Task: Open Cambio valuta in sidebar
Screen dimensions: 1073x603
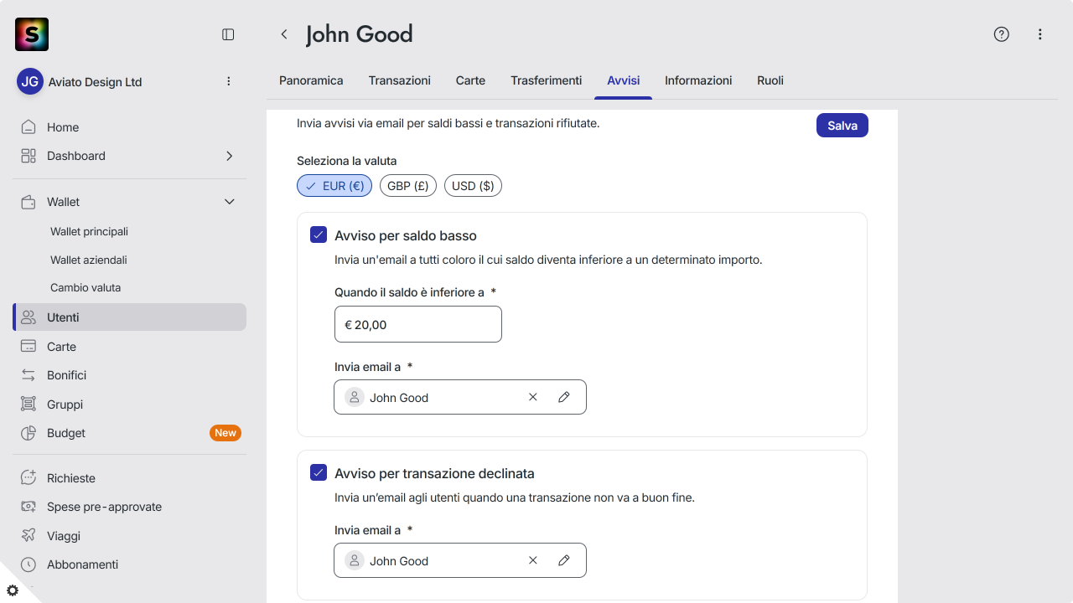Action: 86,287
